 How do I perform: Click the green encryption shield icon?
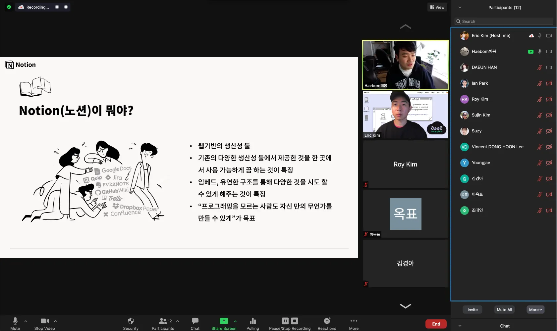9,7
